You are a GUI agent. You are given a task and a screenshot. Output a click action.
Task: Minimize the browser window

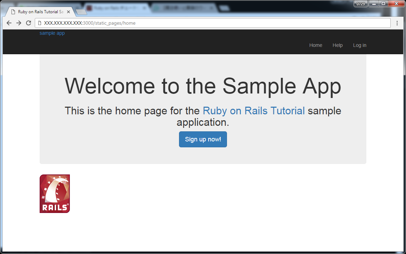pos(374,3)
